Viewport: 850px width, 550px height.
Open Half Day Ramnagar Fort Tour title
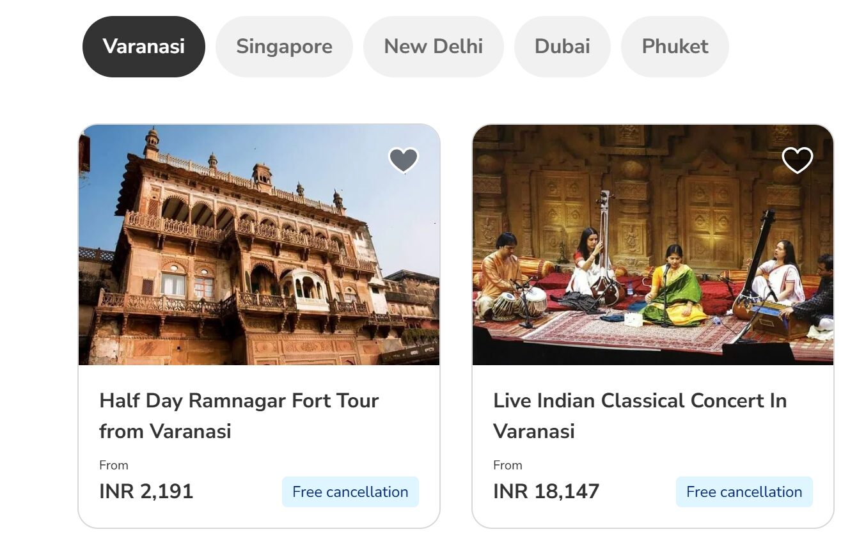click(x=239, y=416)
